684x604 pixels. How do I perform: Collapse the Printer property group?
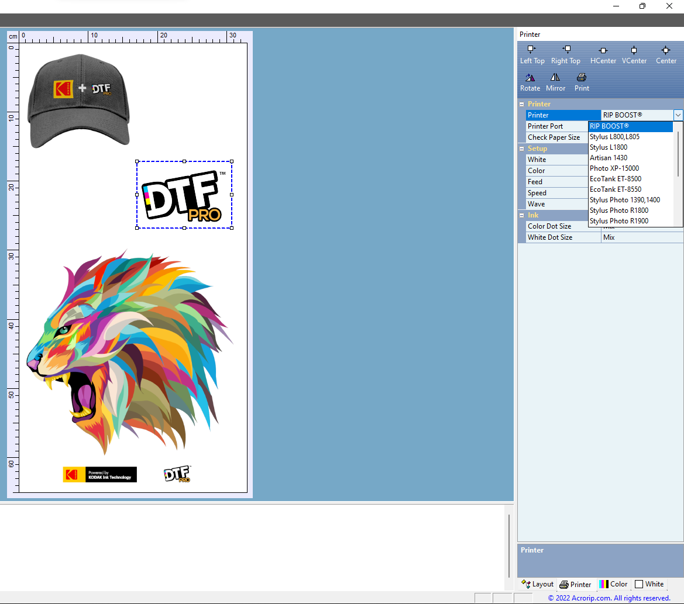[x=521, y=104]
